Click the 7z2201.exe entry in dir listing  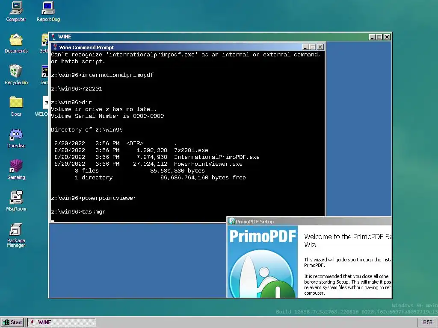(x=191, y=150)
